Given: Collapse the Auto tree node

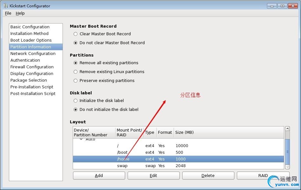Looking at the screenshot, I should pos(81,139).
